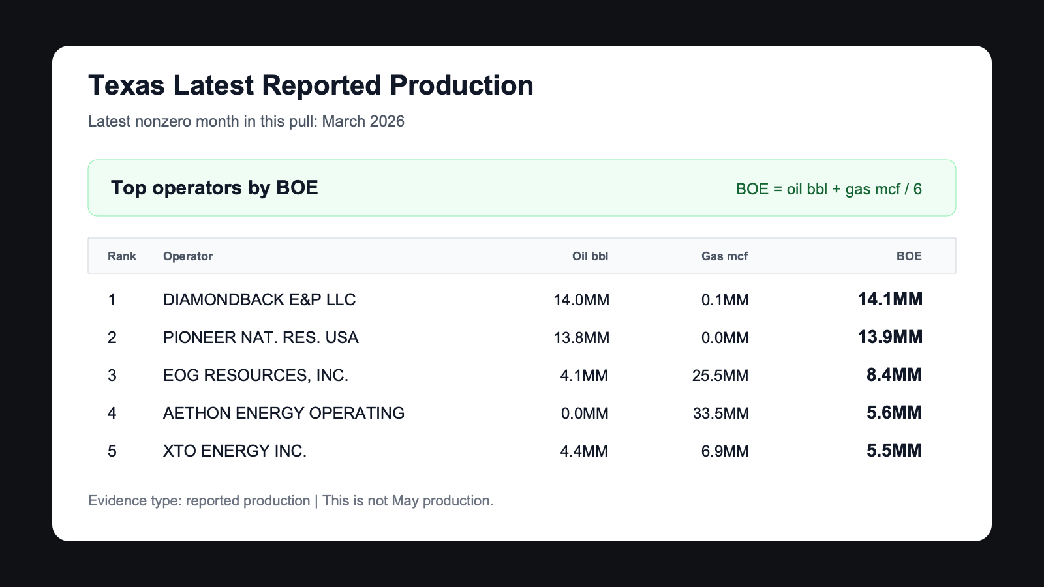Click rank number 1 in Diamondback row
Image resolution: width=1044 pixels, height=587 pixels.
112,300
